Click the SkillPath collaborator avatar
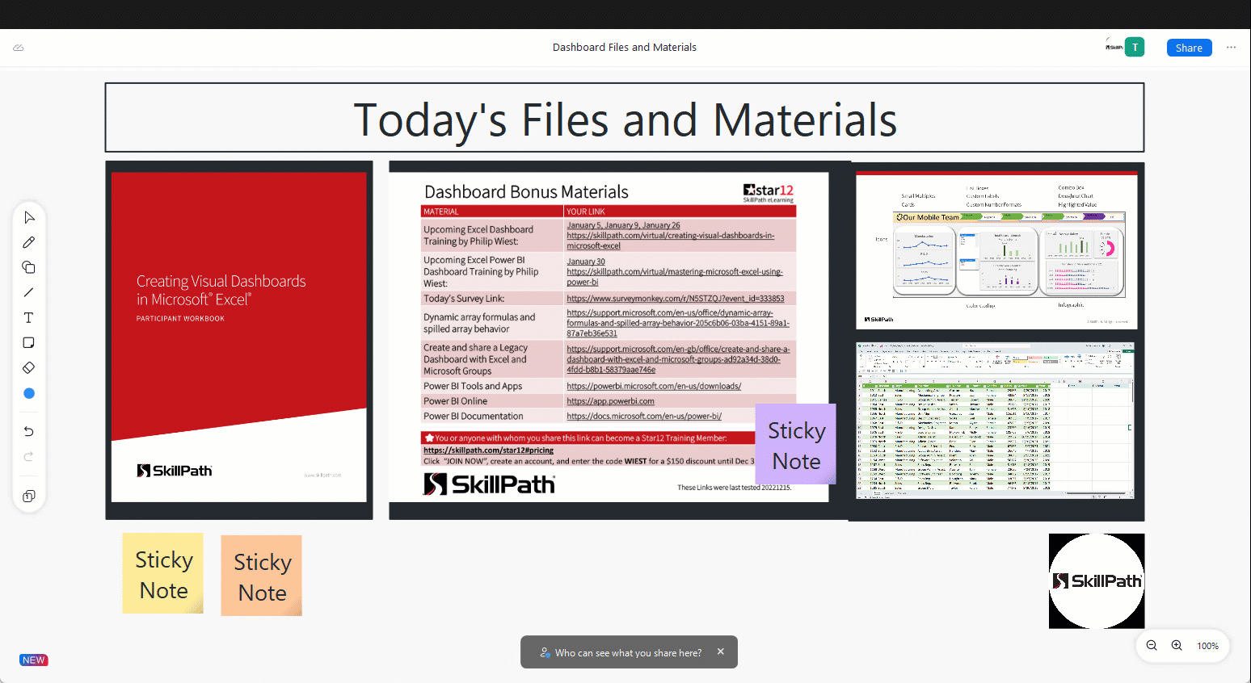1251x683 pixels. [1114, 47]
